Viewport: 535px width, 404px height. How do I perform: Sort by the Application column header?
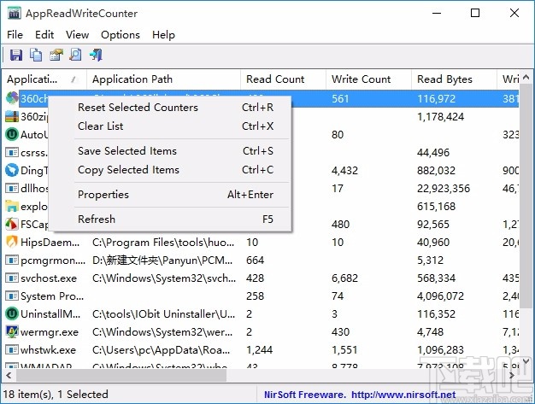coord(44,79)
